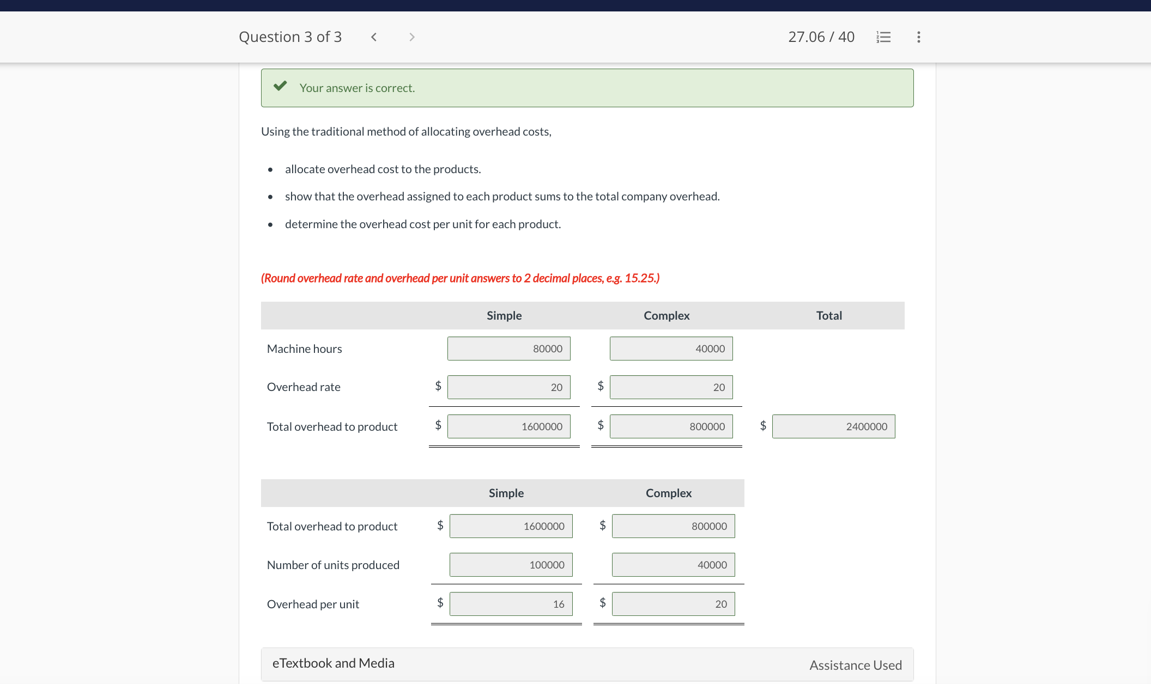Open the question list icon
Screen dimensions: 1151x684
(x=883, y=37)
